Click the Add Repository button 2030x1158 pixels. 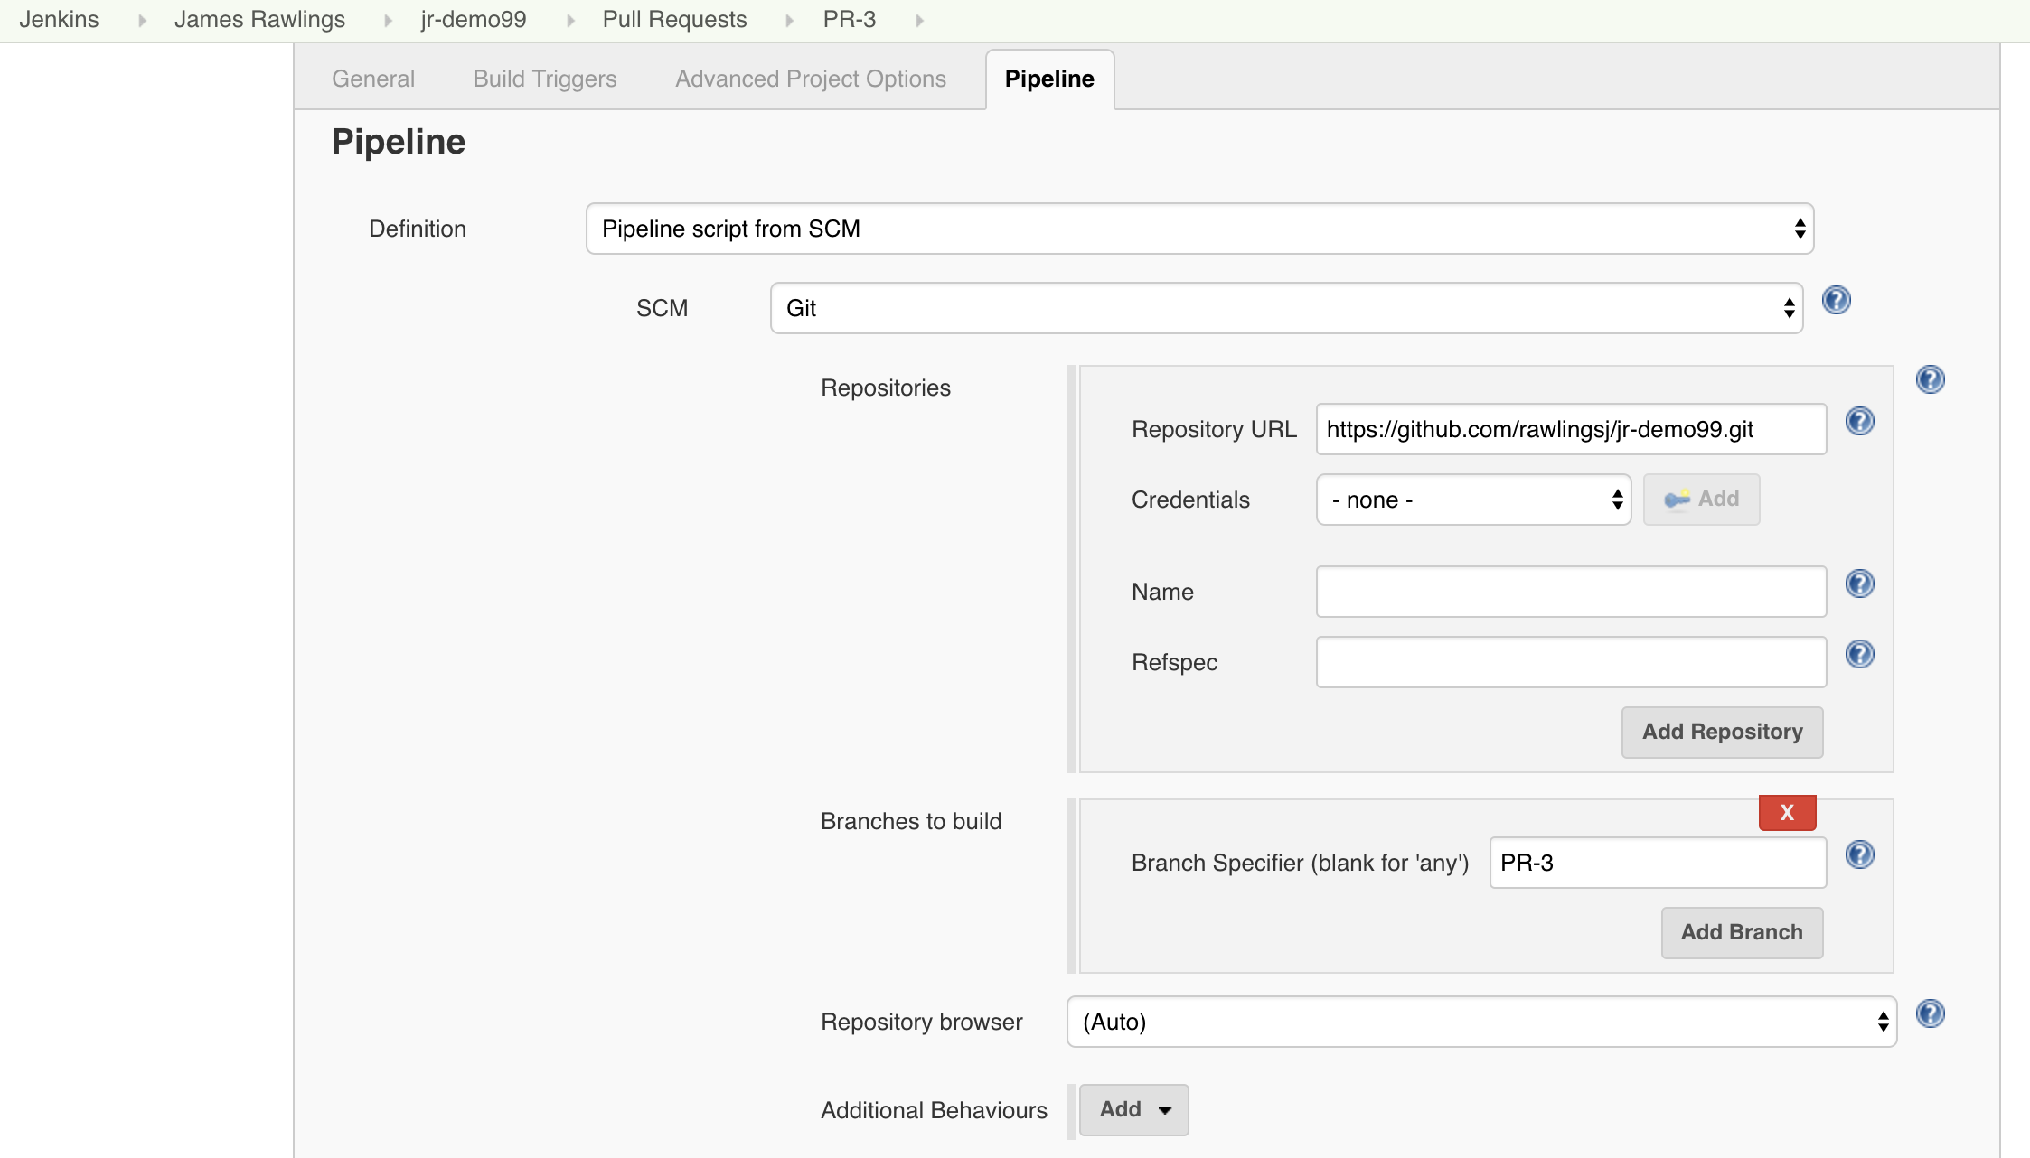(x=1721, y=732)
